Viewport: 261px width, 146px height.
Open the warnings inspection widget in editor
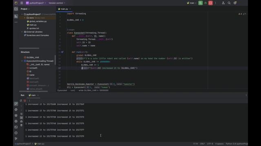point(242,14)
